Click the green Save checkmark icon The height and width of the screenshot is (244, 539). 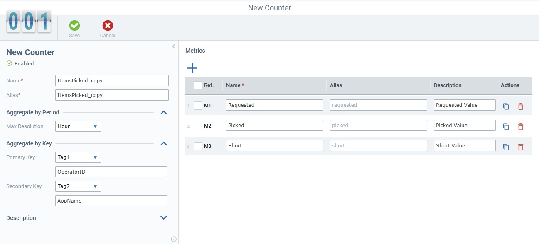click(74, 26)
